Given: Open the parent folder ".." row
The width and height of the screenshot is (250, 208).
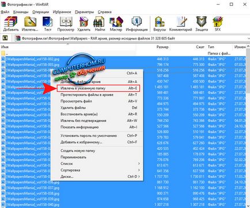Looking at the screenshot, I should (123, 53).
